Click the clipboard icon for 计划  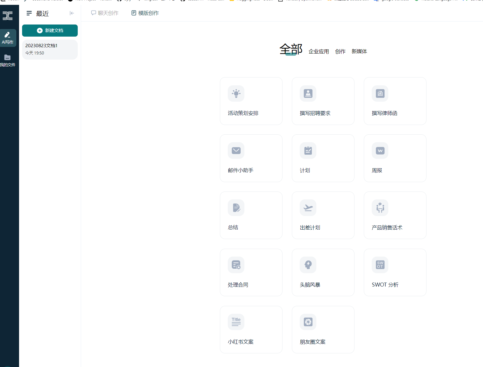[x=308, y=151]
